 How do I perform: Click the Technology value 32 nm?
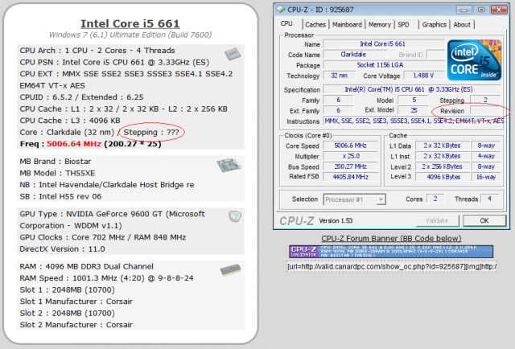[340, 76]
